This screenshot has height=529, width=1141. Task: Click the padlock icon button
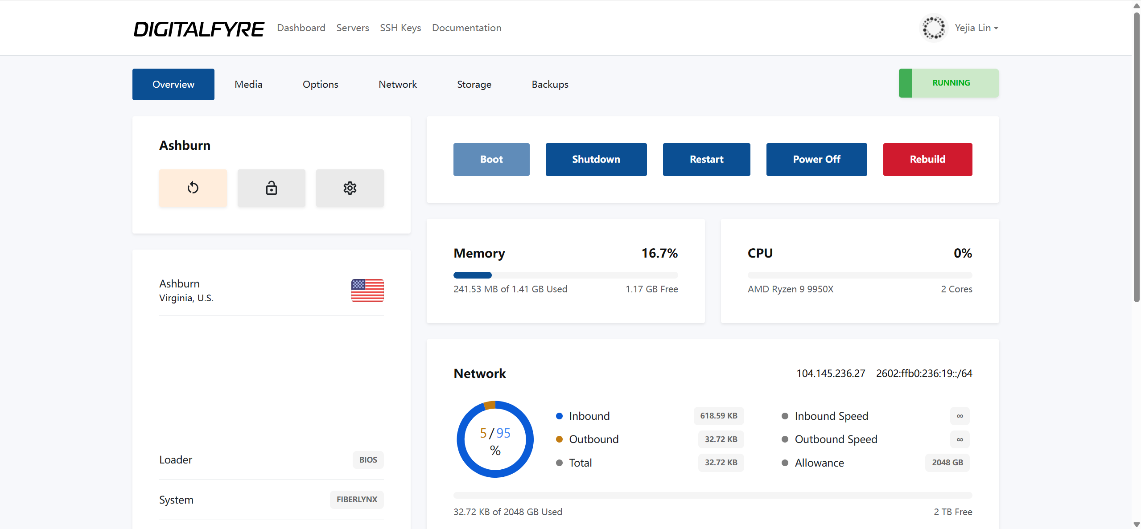pyautogui.click(x=272, y=188)
